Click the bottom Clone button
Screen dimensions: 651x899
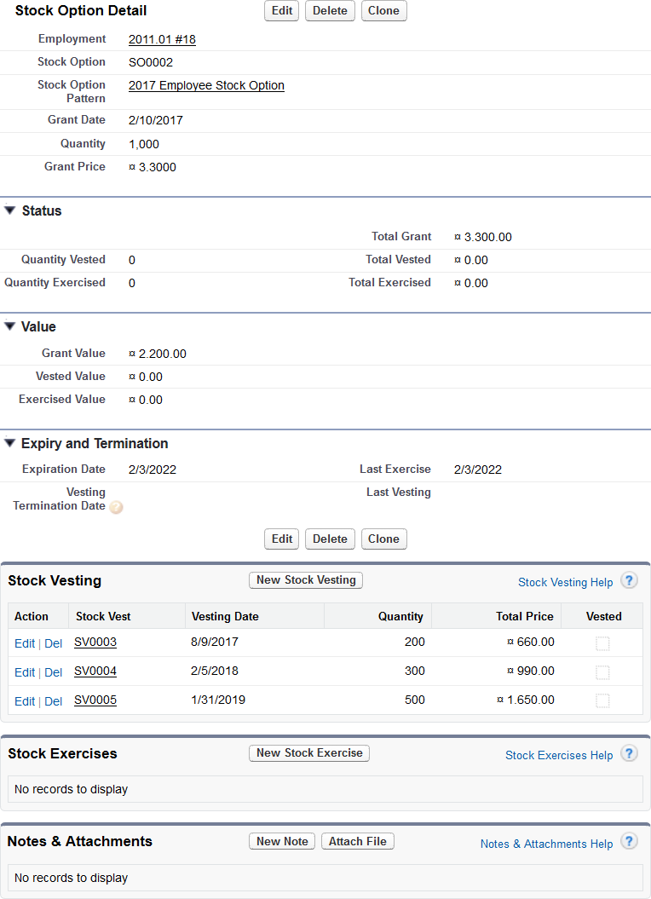tap(383, 539)
